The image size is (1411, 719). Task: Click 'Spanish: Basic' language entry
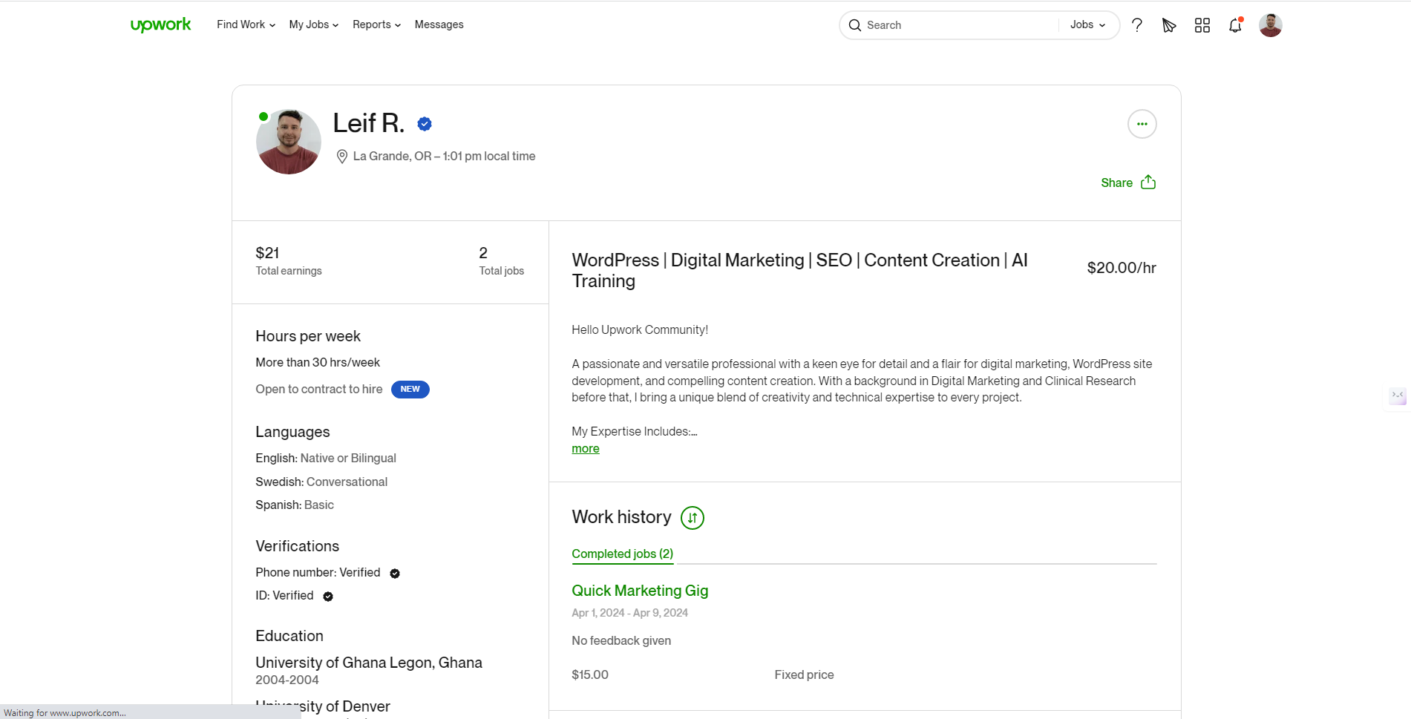click(x=295, y=505)
